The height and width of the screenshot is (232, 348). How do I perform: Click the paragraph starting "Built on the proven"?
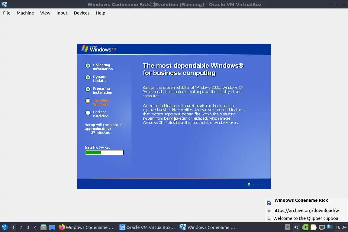(193, 92)
